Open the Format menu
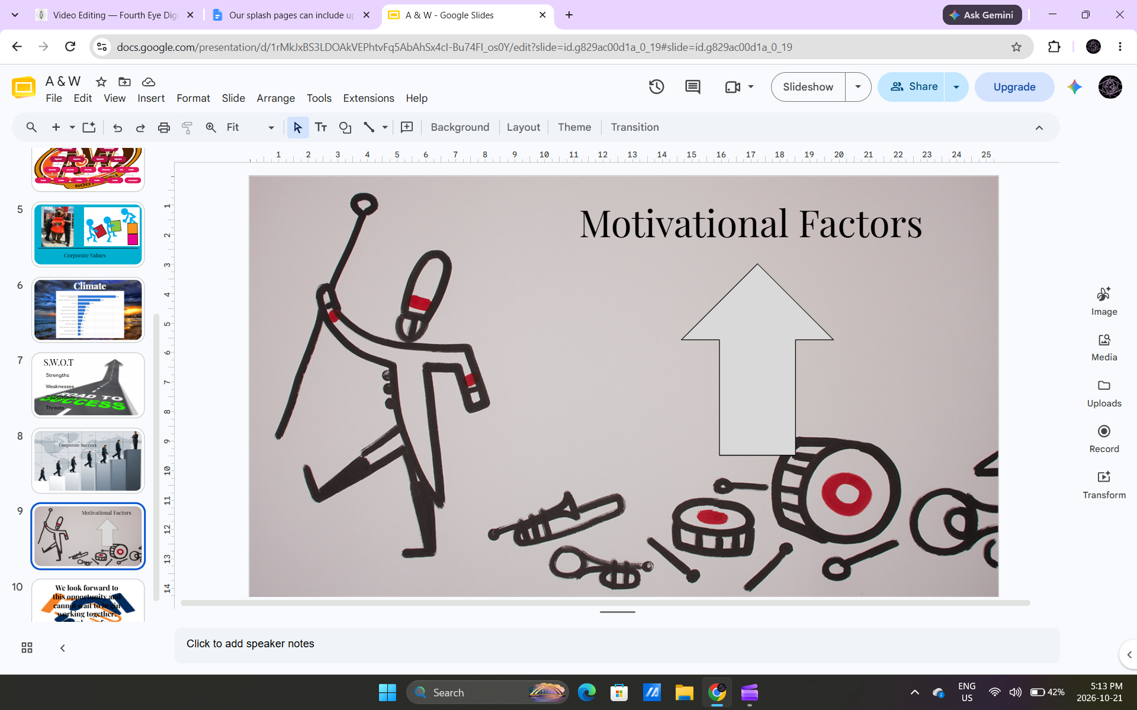 [x=193, y=98]
